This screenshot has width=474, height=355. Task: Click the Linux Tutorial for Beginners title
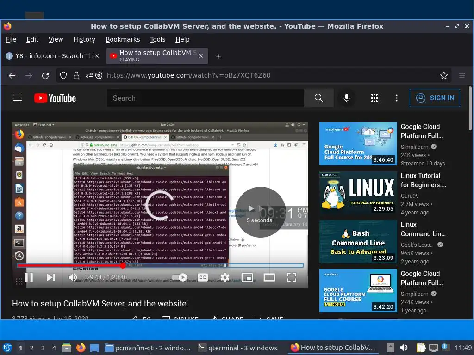[x=423, y=180]
